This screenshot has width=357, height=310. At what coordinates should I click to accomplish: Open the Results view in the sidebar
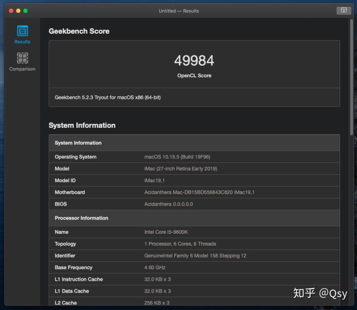(22, 35)
